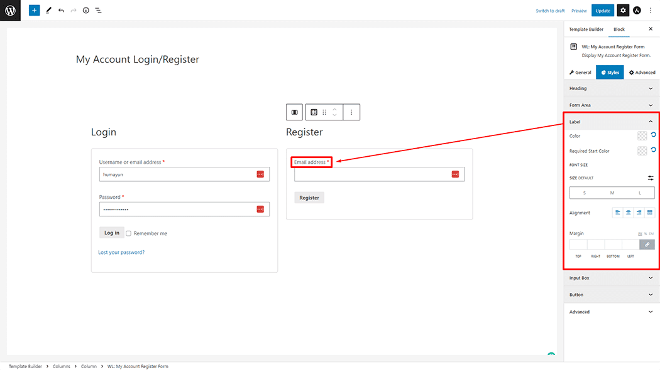This screenshot has width=660, height=370.
Task: Expand the Input Box settings section
Action: 611,278
